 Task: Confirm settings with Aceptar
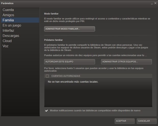click(x=124, y=121)
